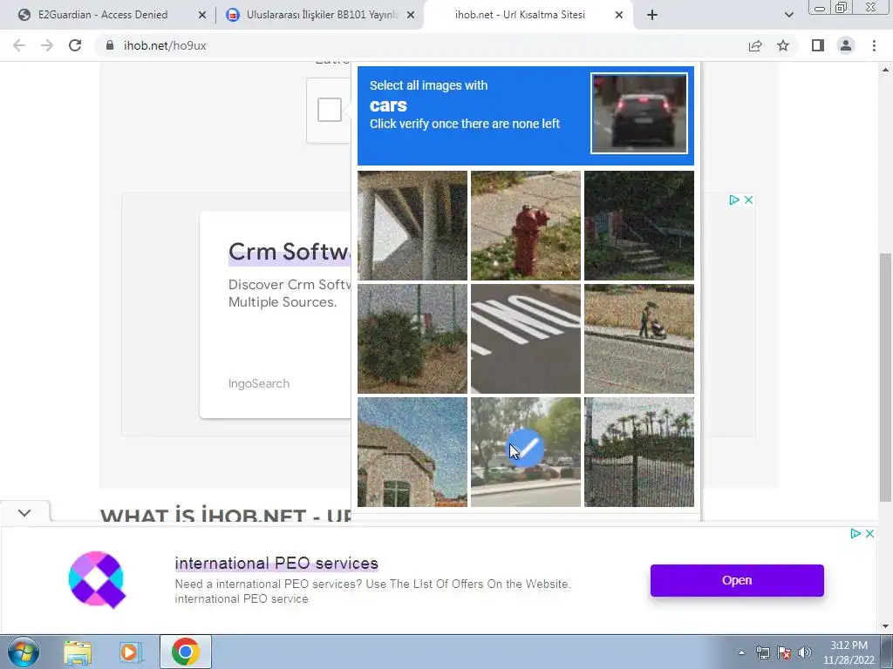Click the Open button on PEO ad

737,580
